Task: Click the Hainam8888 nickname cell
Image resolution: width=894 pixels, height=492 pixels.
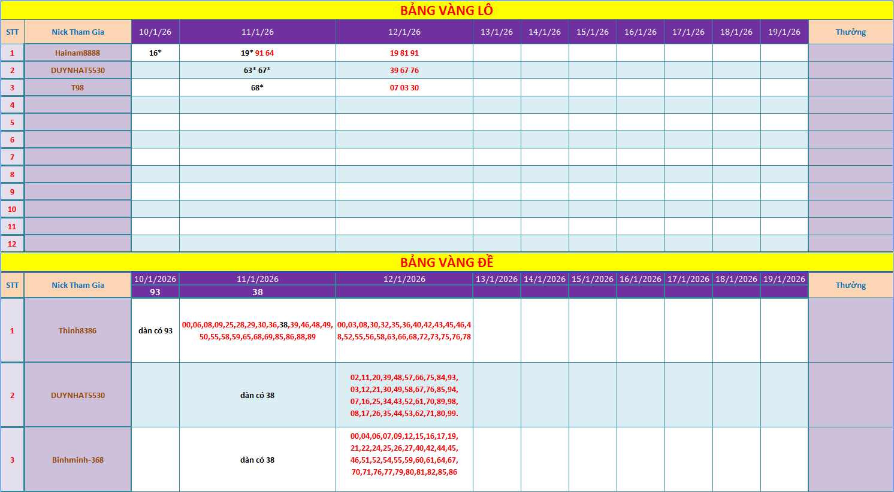Action: pyautogui.click(x=78, y=53)
